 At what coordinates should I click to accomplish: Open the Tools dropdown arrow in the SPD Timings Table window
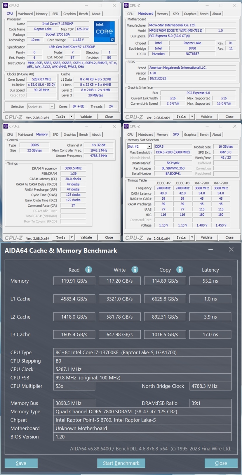[192, 237]
